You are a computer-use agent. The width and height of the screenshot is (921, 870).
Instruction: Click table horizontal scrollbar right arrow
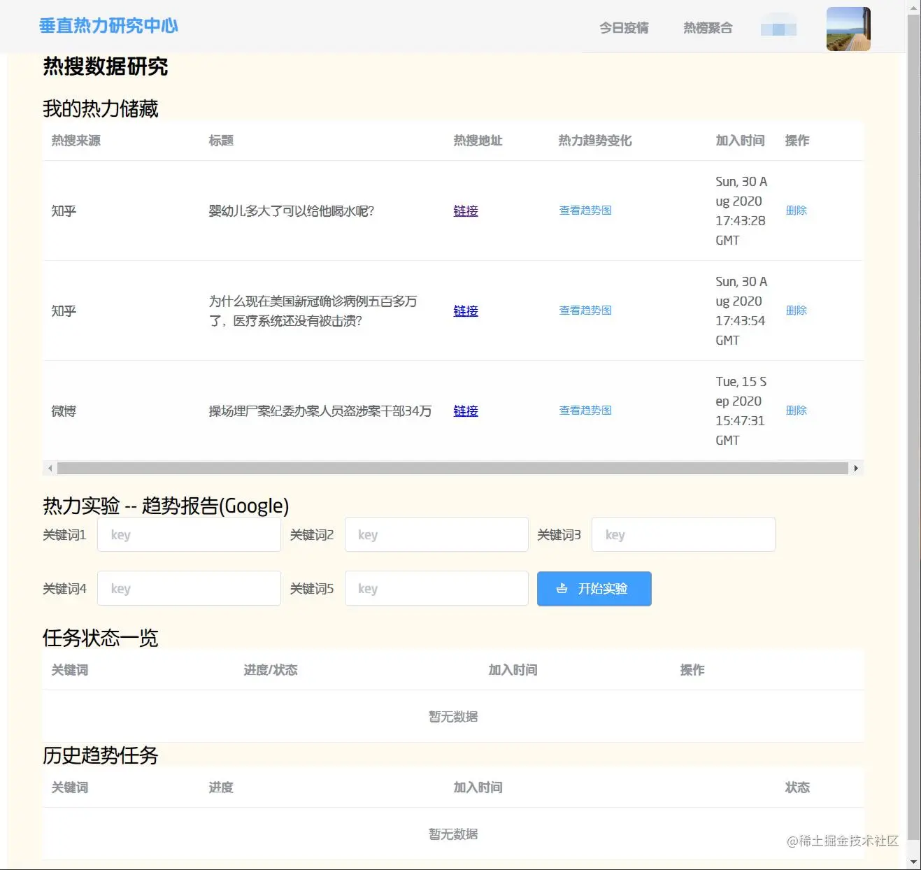[x=856, y=468]
